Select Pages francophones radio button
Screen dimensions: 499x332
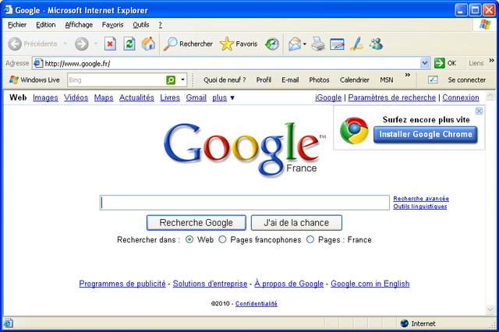pos(222,239)
